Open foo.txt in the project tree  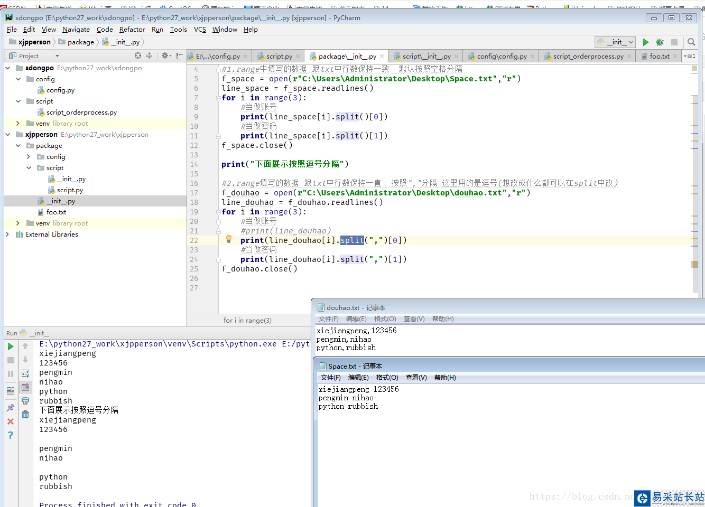tap(56, 212)
